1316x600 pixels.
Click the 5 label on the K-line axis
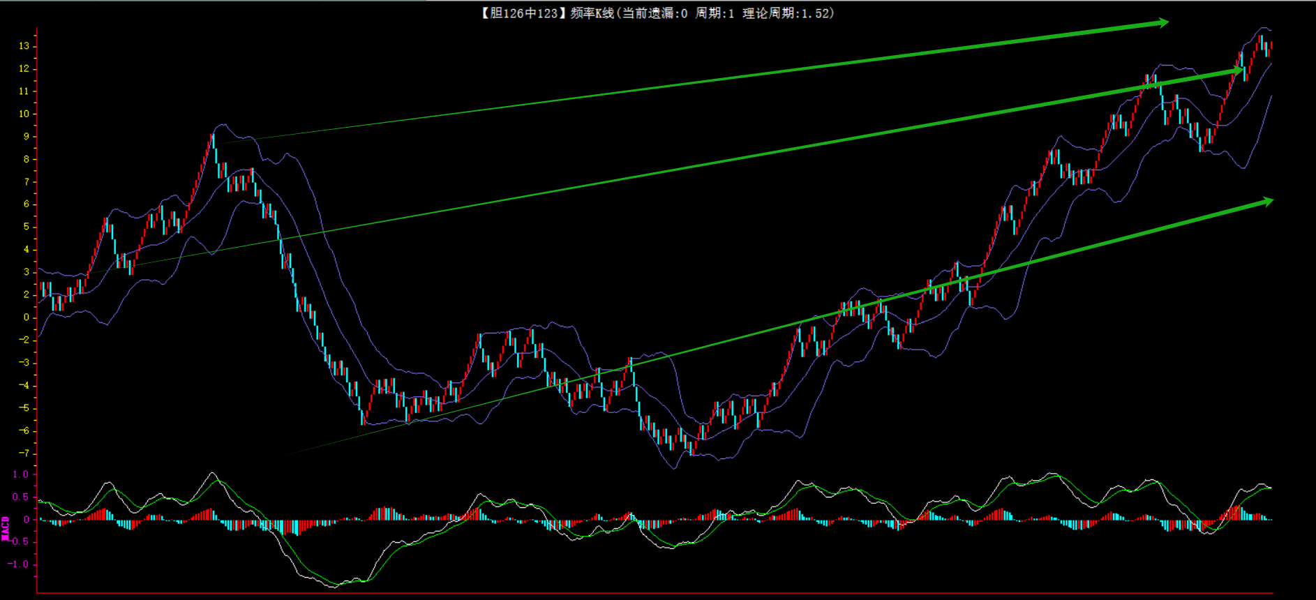[27, 227]
